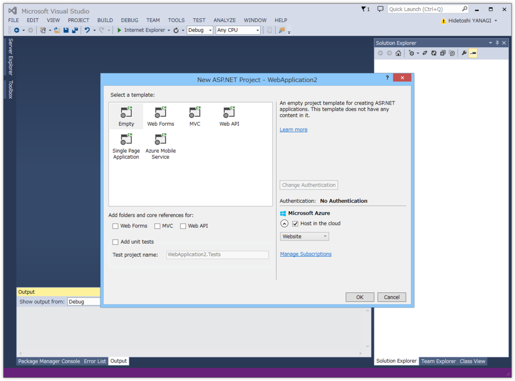This screenshot has width=515, height=381.
Task: Open Properties wrench in Solution Explorer
Action: [x=464, y=53]
